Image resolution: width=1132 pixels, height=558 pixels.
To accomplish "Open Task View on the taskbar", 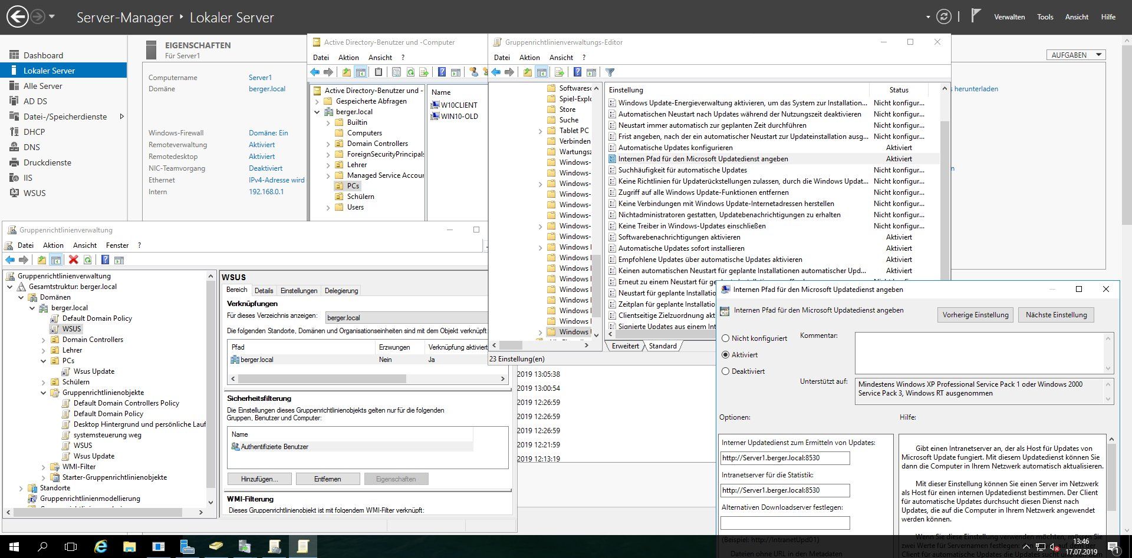I will [x=71, y=547].
